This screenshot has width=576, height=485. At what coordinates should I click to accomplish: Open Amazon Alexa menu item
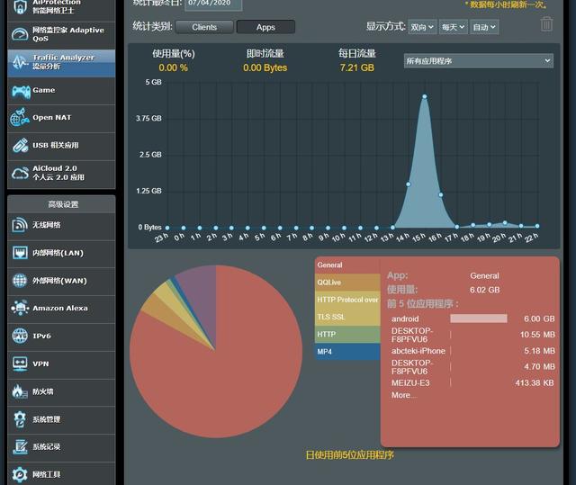coord(61,309)
